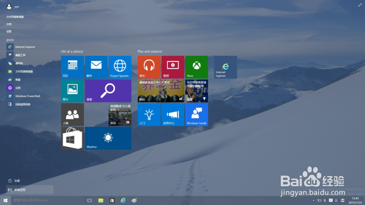Switch input language 英 indicator

tap(336, 201)
